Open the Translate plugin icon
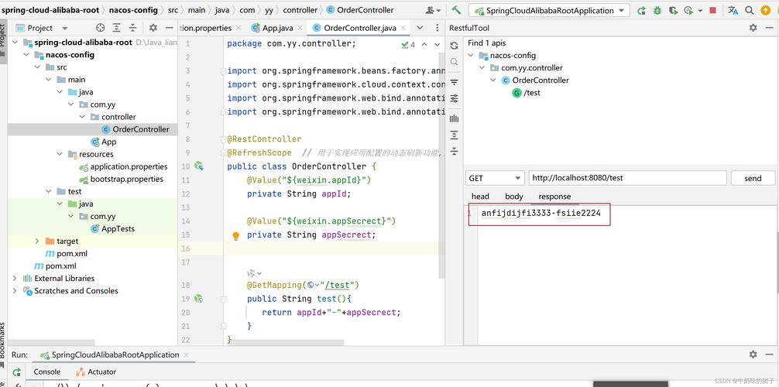 click(x=733, y=10)
